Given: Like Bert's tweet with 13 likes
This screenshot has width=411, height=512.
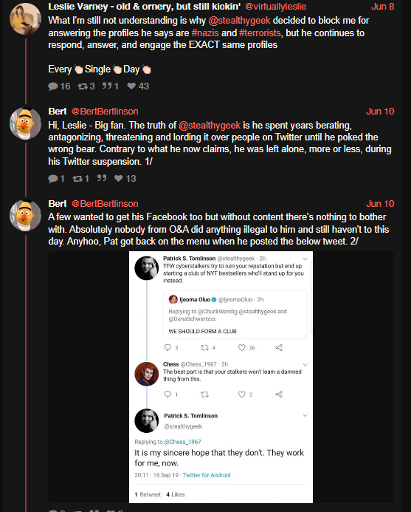Looking at the screenshot, I should point(118,178).
